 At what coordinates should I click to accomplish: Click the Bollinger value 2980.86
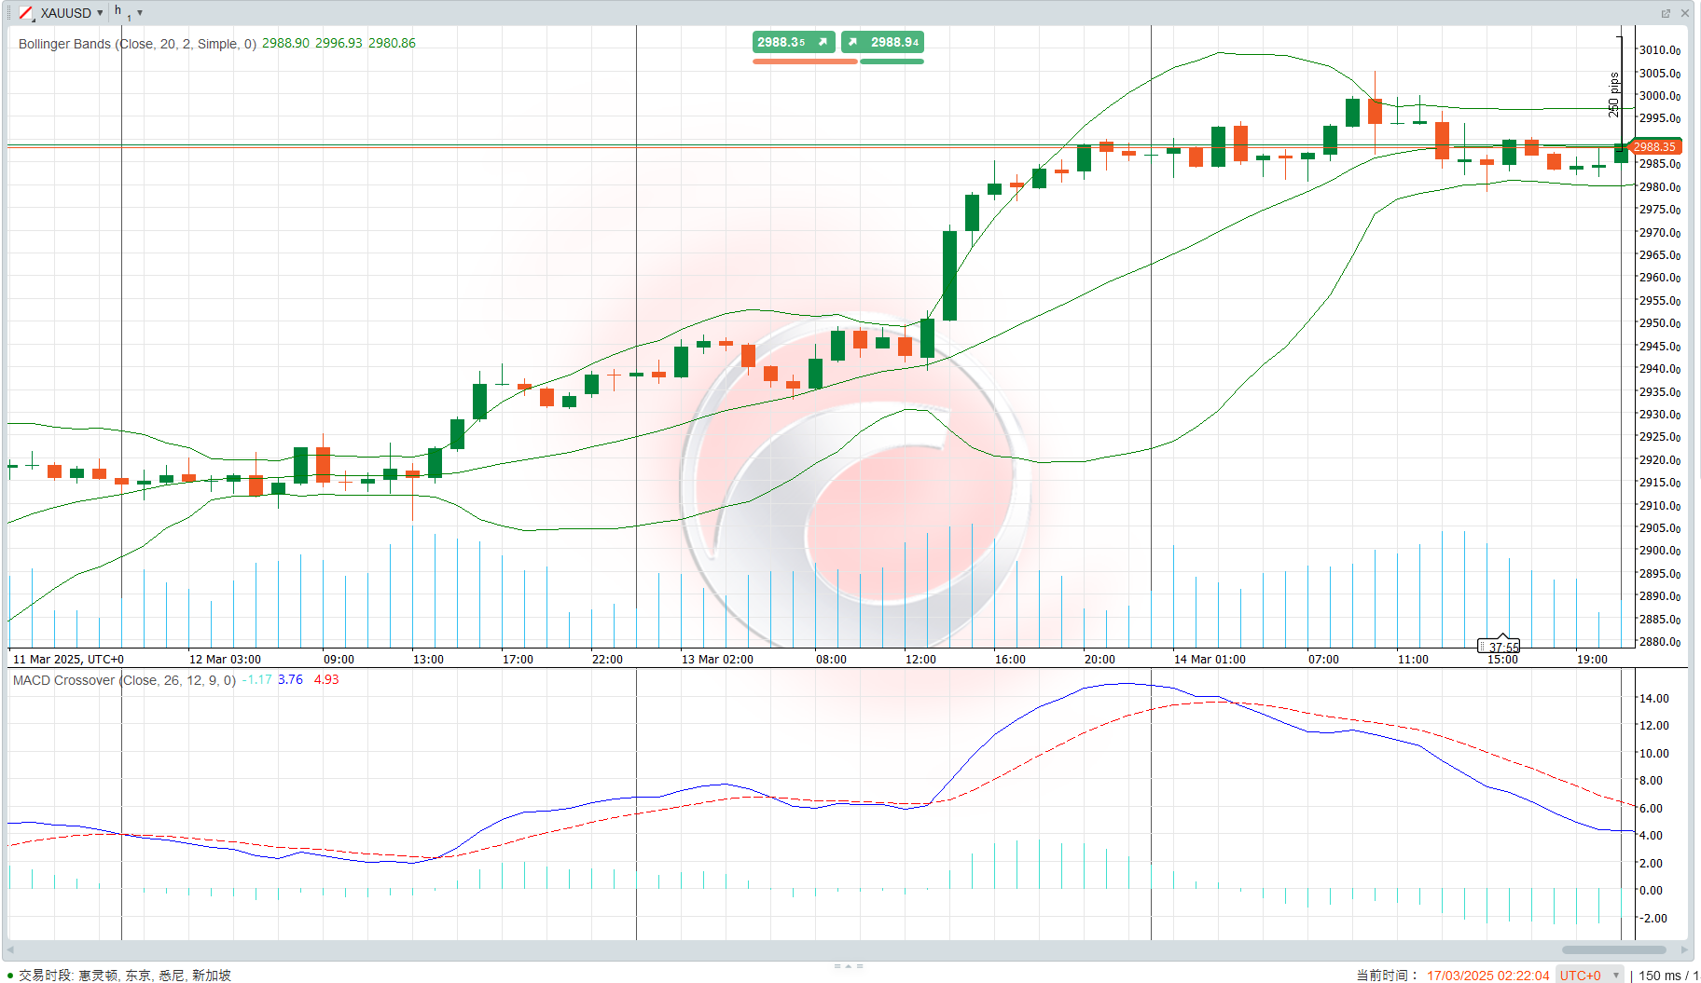[x=392, y=44]
